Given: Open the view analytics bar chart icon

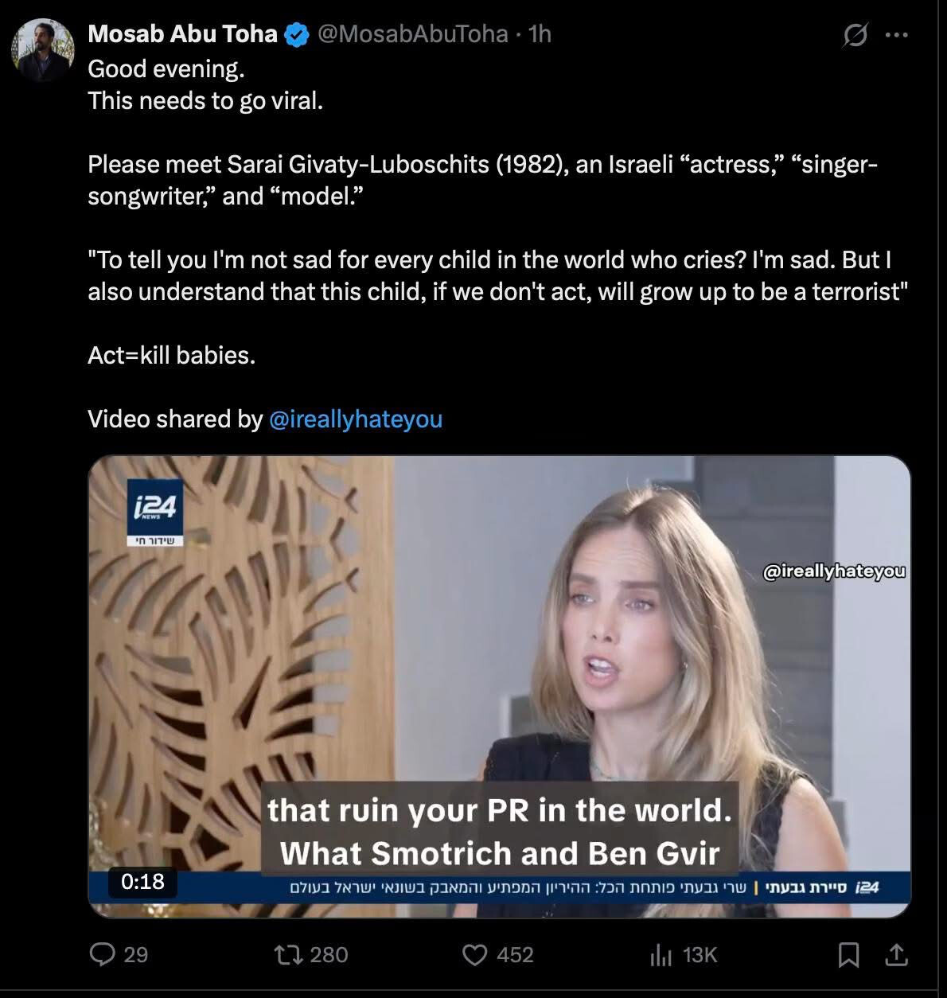Looking at the screenshot, I should click(x=661, y=954).
